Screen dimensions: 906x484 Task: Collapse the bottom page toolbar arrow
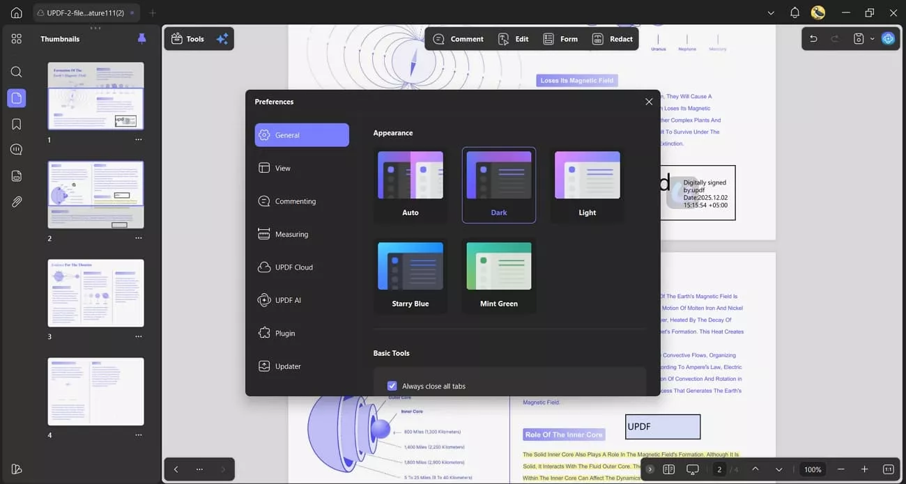[x=650, y=469]
